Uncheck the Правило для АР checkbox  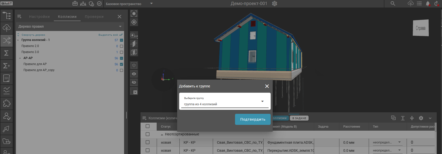click(x=122, y=64)
